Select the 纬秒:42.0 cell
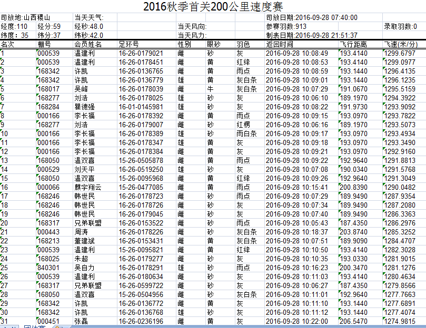Screen dimensions: 426x328 pos(89,36)
